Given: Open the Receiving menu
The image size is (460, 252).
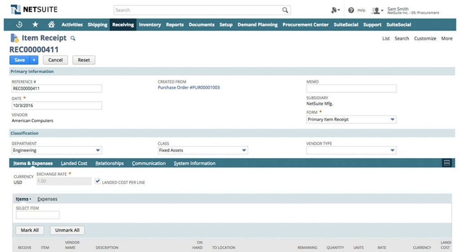Looking at the screenshot, I should point(123,25).
